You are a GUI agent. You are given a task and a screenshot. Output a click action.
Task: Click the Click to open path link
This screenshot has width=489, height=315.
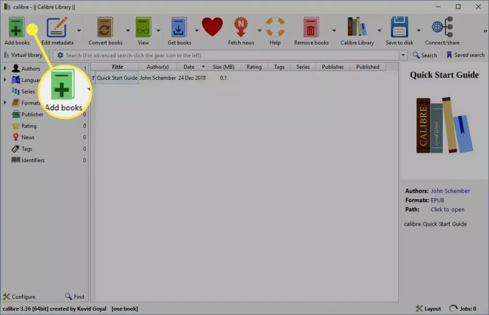tap(447, 210)
